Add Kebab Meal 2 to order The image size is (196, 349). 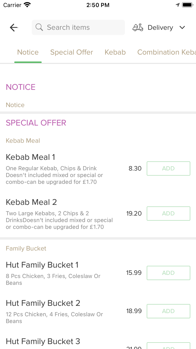tap(168, 213)
